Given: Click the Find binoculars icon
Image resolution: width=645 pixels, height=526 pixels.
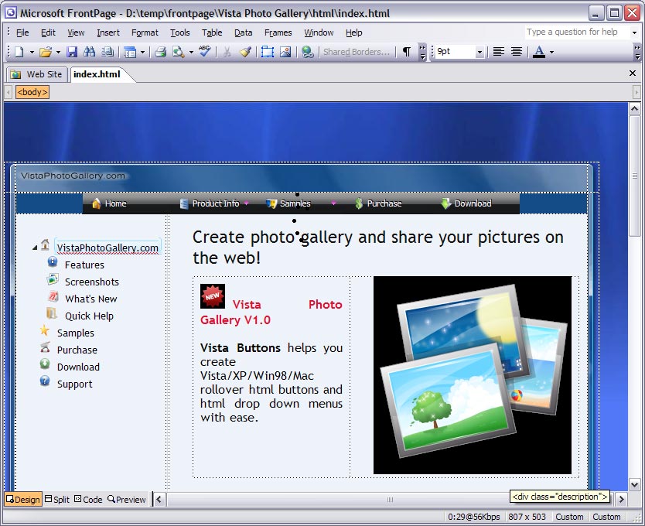Looking at the screenshot, I should [89, 52].
